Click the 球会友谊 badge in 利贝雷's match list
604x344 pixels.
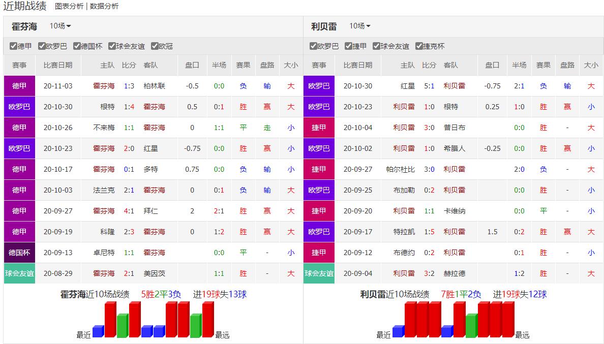click(x=319, y=273)
